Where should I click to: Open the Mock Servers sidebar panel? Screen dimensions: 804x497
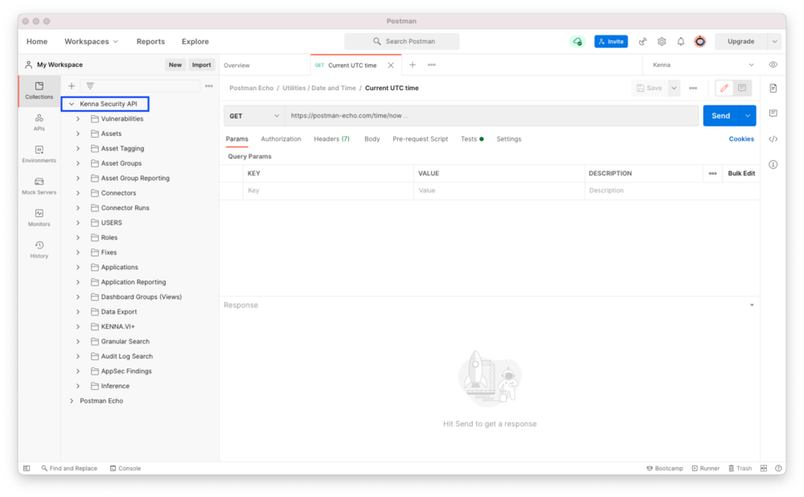(39, 186)
